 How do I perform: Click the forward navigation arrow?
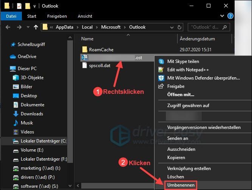pos(19,27)
